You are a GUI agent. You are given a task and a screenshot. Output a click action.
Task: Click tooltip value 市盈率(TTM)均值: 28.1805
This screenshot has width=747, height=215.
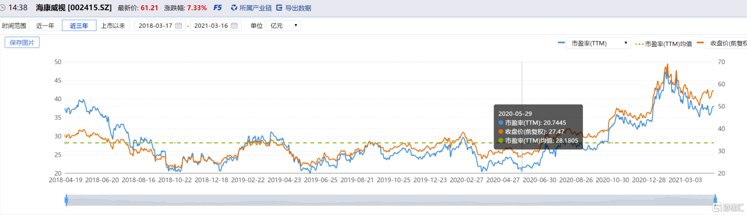[542, 140]
